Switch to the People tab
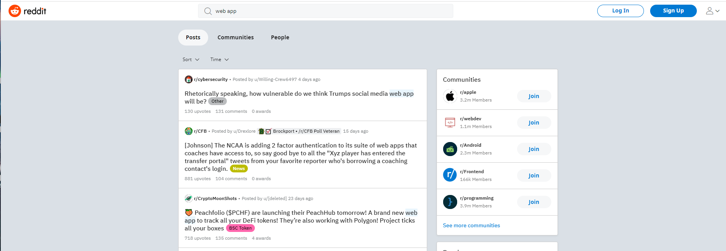The width and height of the screenshot is (726, 251). click(x=280, y=37)
